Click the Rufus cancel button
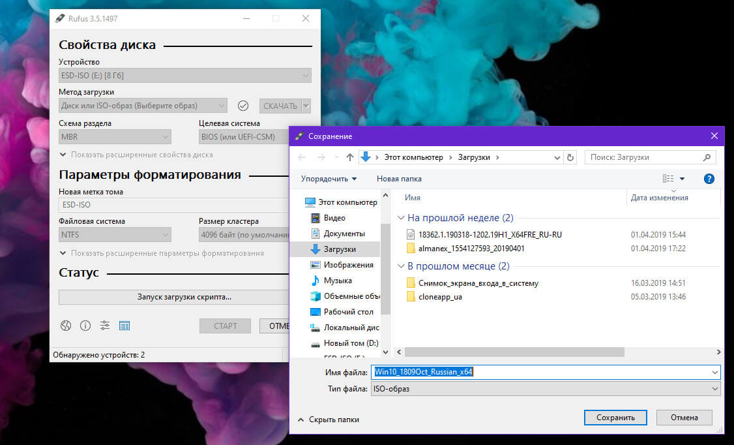Screen dimensions: 734x445 click(x=274, y=326)
